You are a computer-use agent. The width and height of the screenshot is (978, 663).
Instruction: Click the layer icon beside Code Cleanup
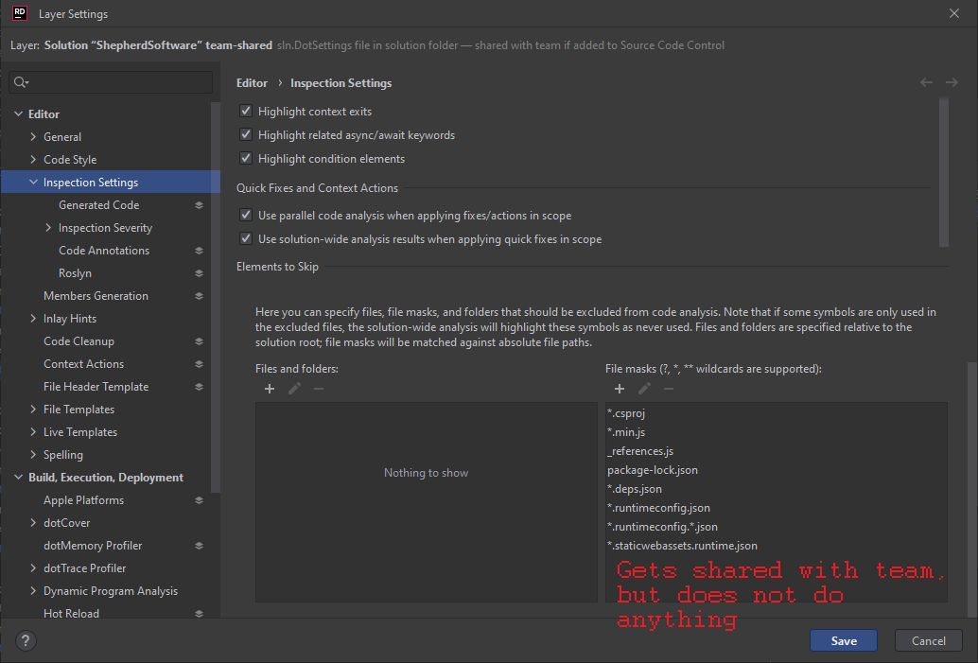tap(199, 341)
